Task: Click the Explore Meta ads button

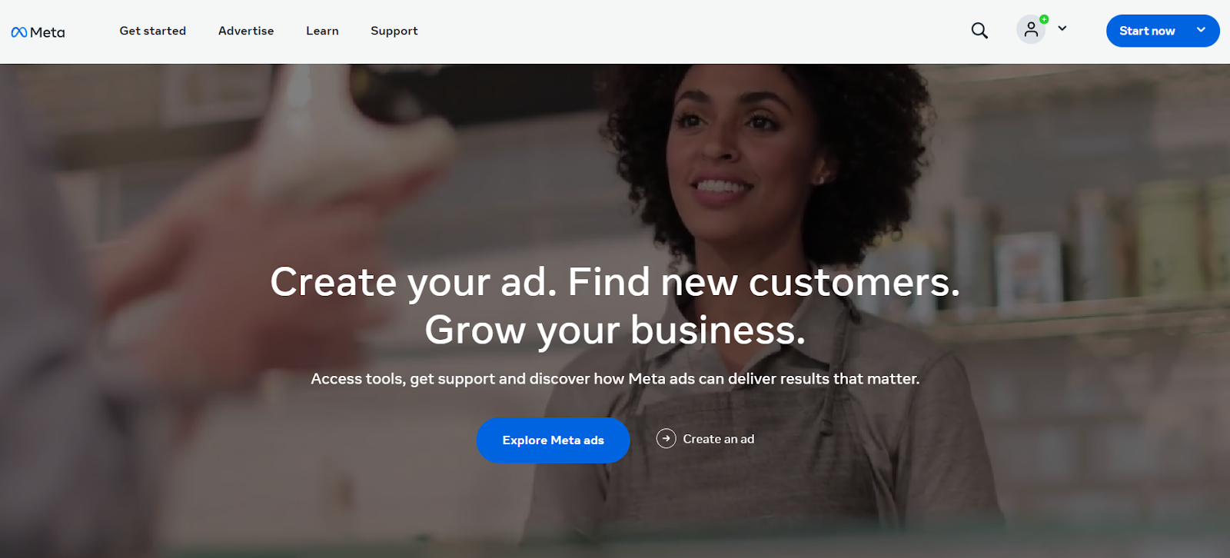Action: 553,440
